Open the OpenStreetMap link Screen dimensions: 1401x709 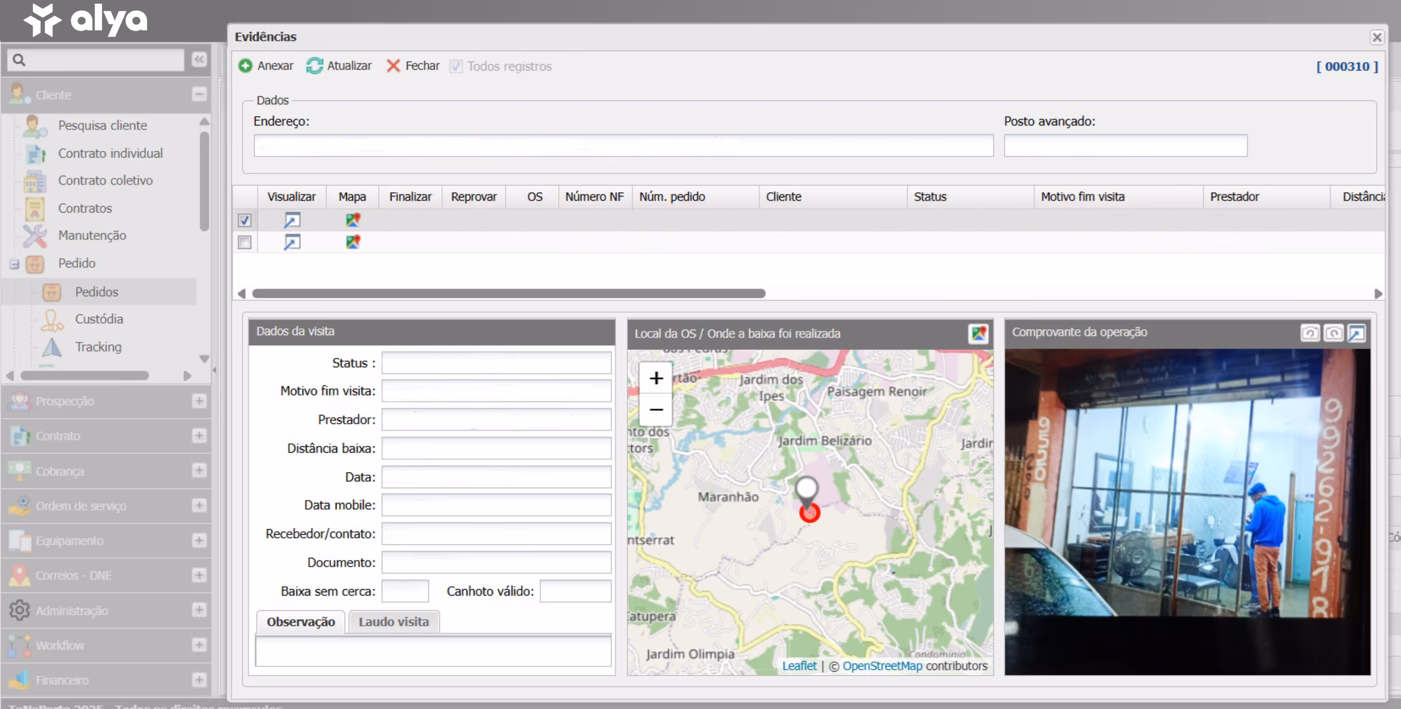click(x=882, y=666)
